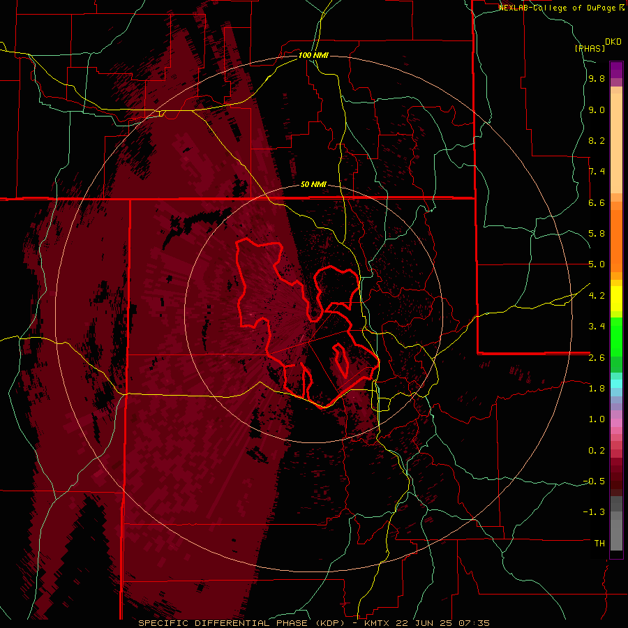Image resolution: width=628 pixels, height=628 pixels.
Task: Click the 0.2 value on the color scale
Action: 597,450
